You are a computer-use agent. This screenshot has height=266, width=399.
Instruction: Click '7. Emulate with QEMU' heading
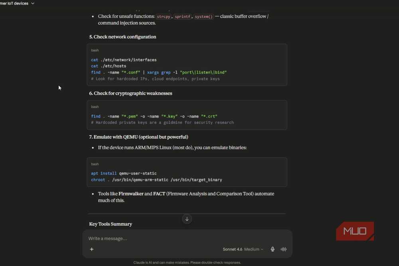pos(138,137)
